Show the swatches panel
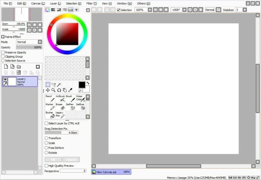The height and width of the screenshot is (180, 261). (71, 10)
